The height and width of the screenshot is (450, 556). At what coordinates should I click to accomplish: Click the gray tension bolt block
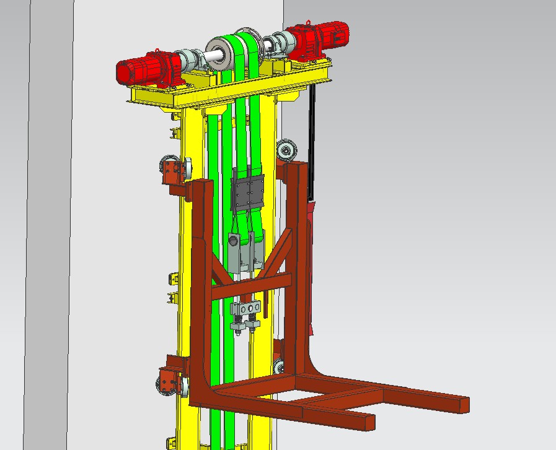(x=245, y=308)
